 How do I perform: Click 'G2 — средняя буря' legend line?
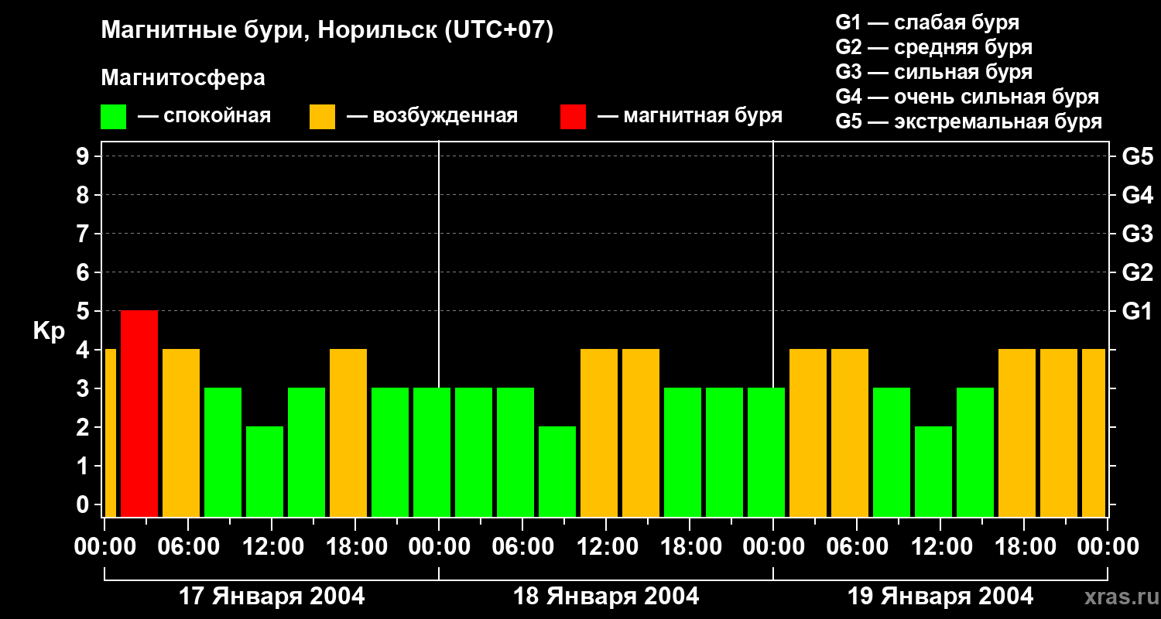coord(934,47)
